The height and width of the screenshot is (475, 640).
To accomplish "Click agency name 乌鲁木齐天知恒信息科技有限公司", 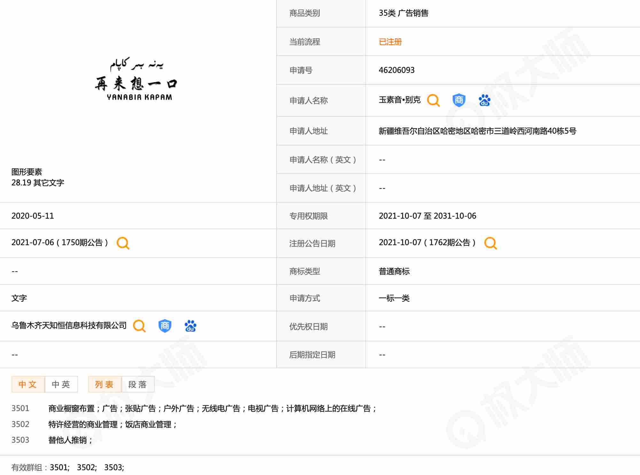I will 69,325.
